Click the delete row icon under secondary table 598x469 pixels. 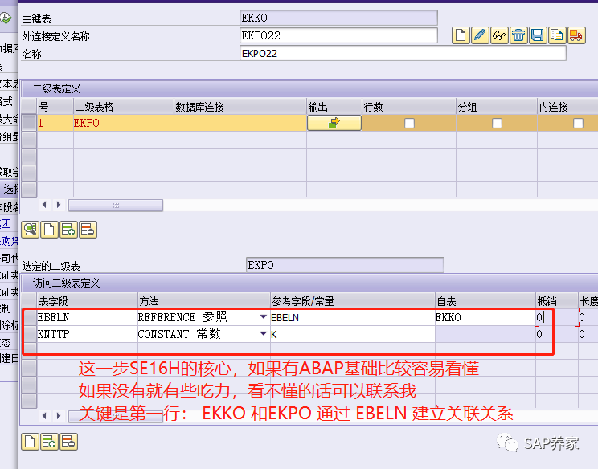coord(88,230)
